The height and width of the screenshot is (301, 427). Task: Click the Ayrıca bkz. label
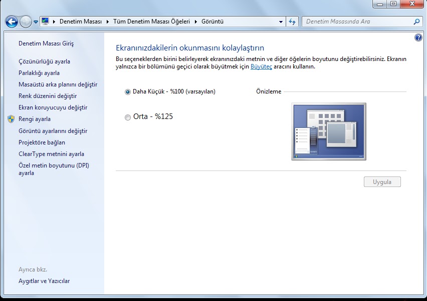[33, 269]
